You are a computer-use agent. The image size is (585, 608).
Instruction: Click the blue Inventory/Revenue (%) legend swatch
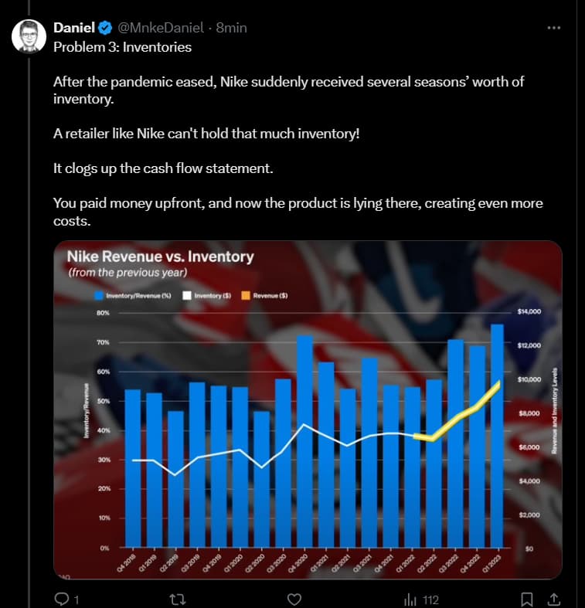click(x=98, y=295)
